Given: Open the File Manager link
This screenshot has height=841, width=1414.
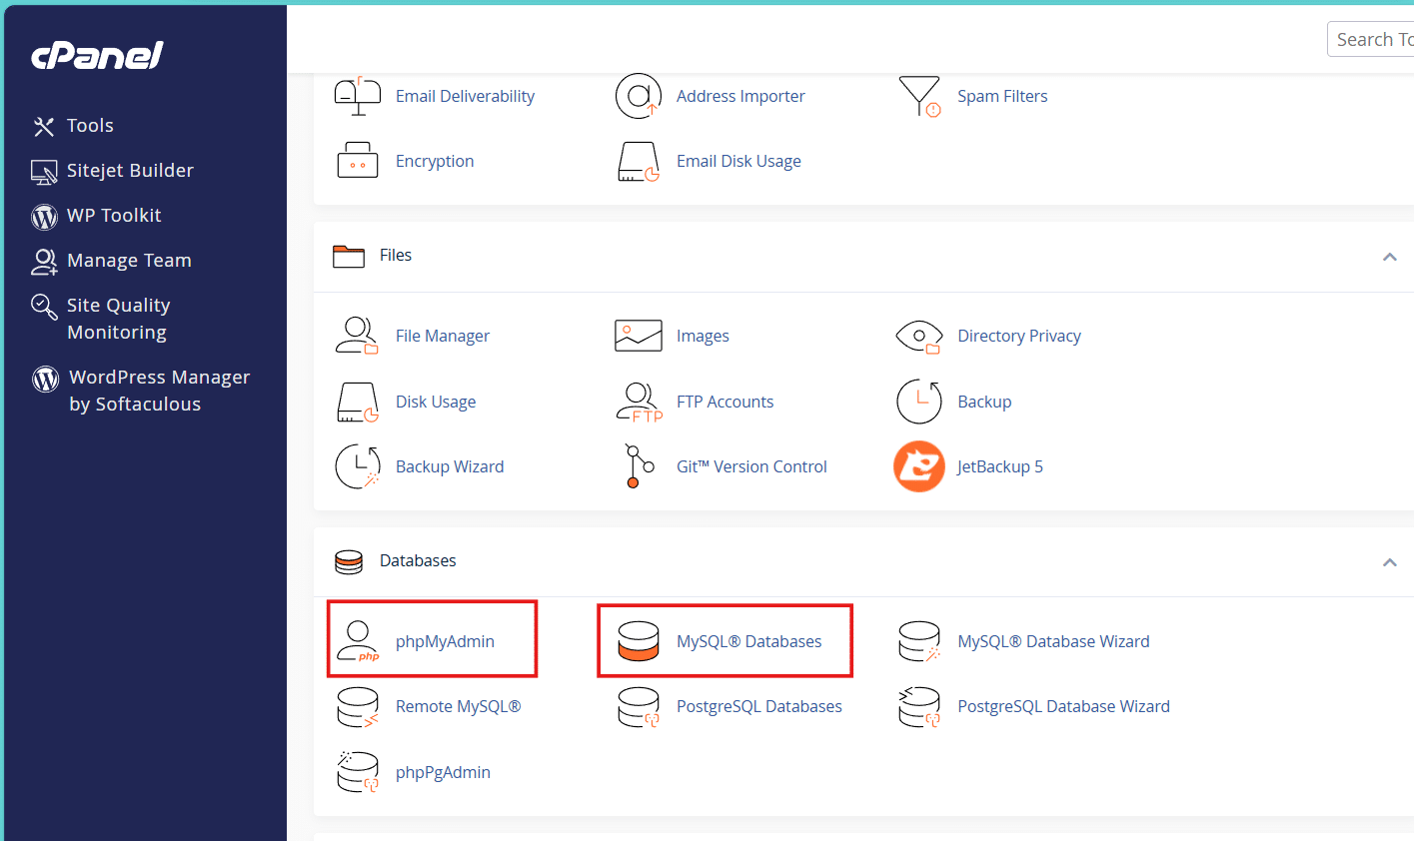Looking at the screenshot, I should tap(443, 336).
